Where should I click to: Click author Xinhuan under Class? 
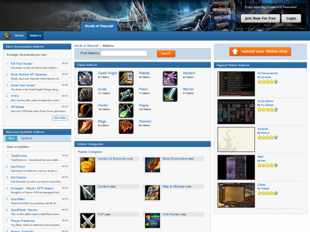265,189
